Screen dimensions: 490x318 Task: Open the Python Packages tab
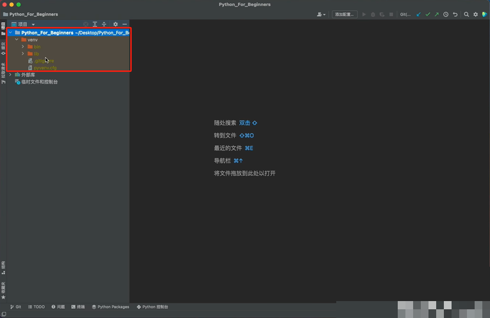110,307
